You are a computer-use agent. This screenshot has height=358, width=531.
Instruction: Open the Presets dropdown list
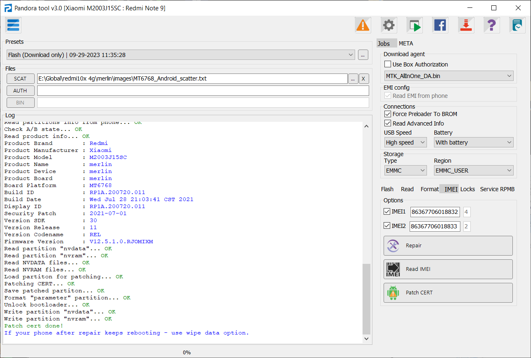pyautogui.click(x=181, y=55)
